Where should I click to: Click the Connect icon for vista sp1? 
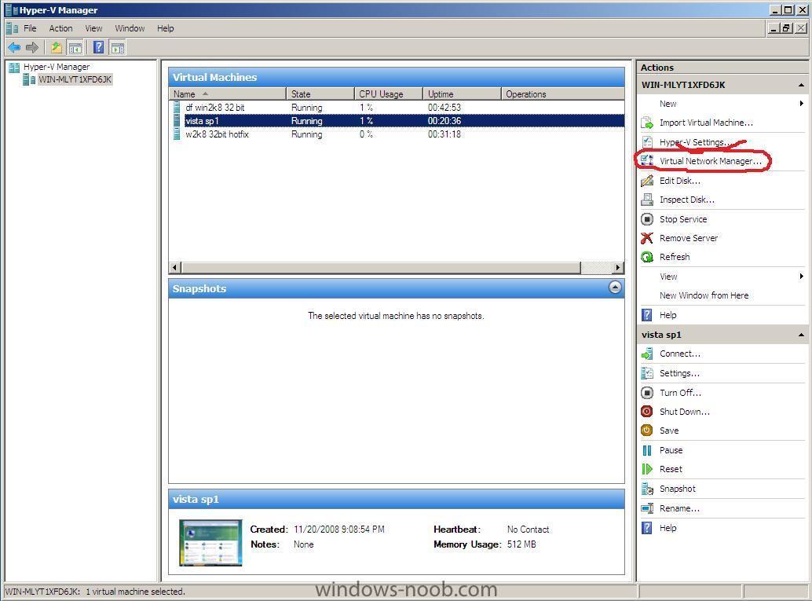[647, 354]
